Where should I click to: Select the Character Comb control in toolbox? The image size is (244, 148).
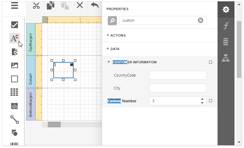(x=15, y=106)
